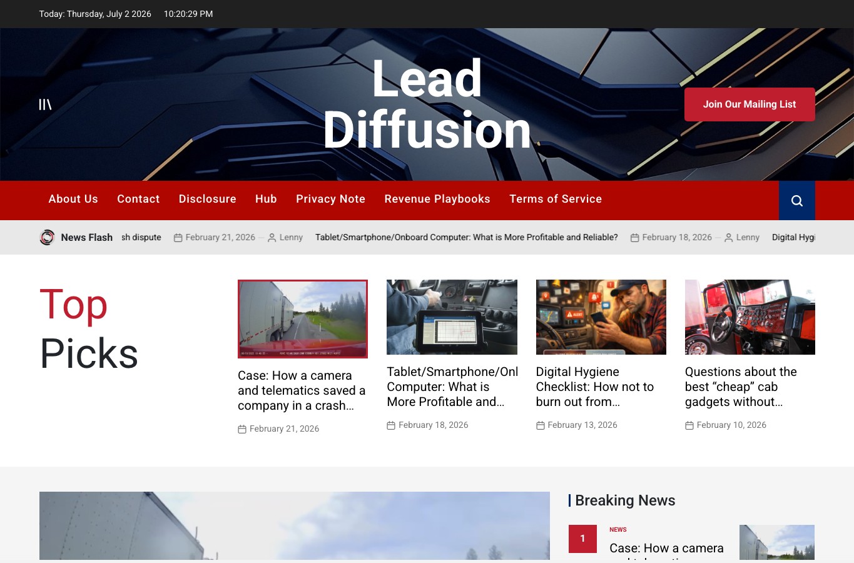Click calendar icon next to February 10, 2026

pyautogui.click(x=689, y=425)
